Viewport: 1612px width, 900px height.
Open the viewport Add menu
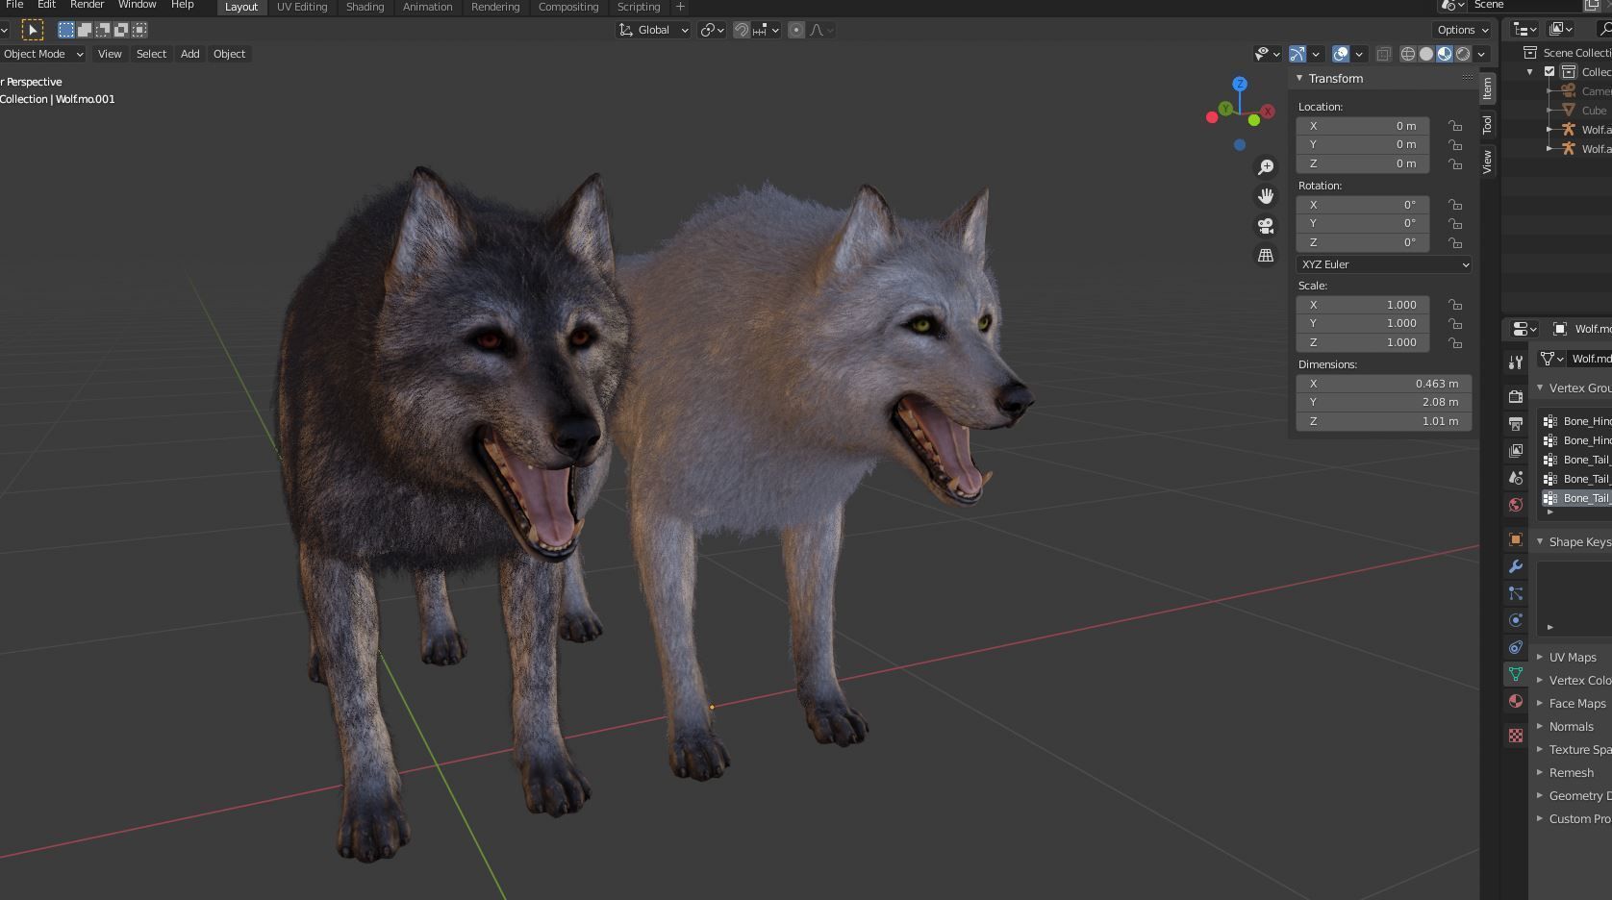190,54
